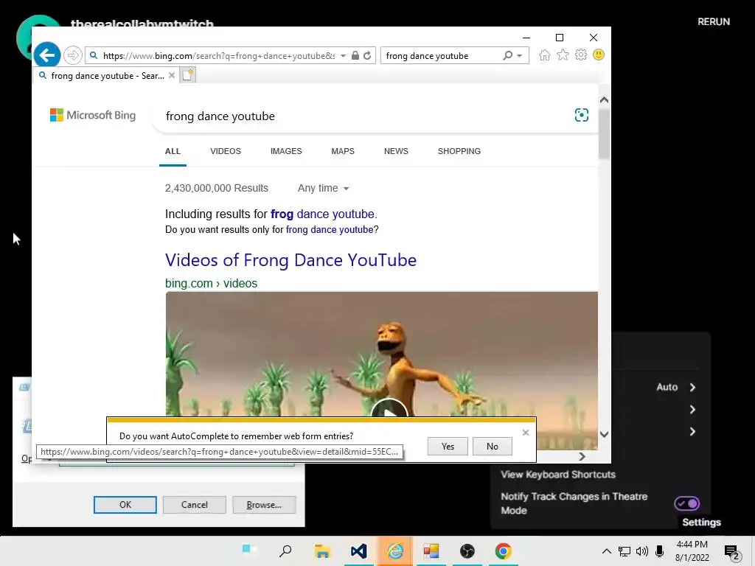This screenshot has width=755, height=566.
Task: Open File Explorer from taskbar
Action: [321, 551]
